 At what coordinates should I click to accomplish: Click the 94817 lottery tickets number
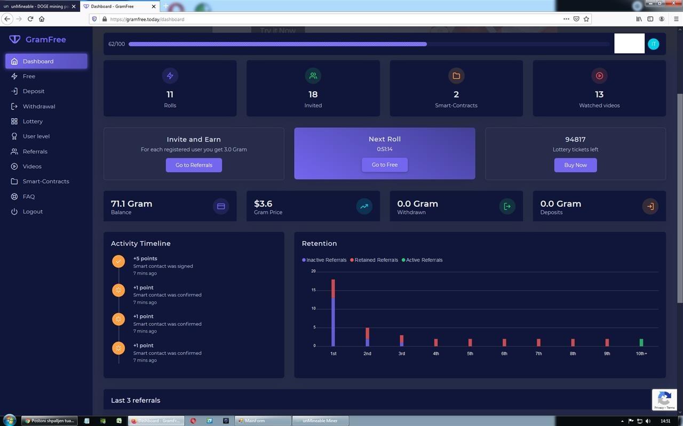tap(575, 140)
